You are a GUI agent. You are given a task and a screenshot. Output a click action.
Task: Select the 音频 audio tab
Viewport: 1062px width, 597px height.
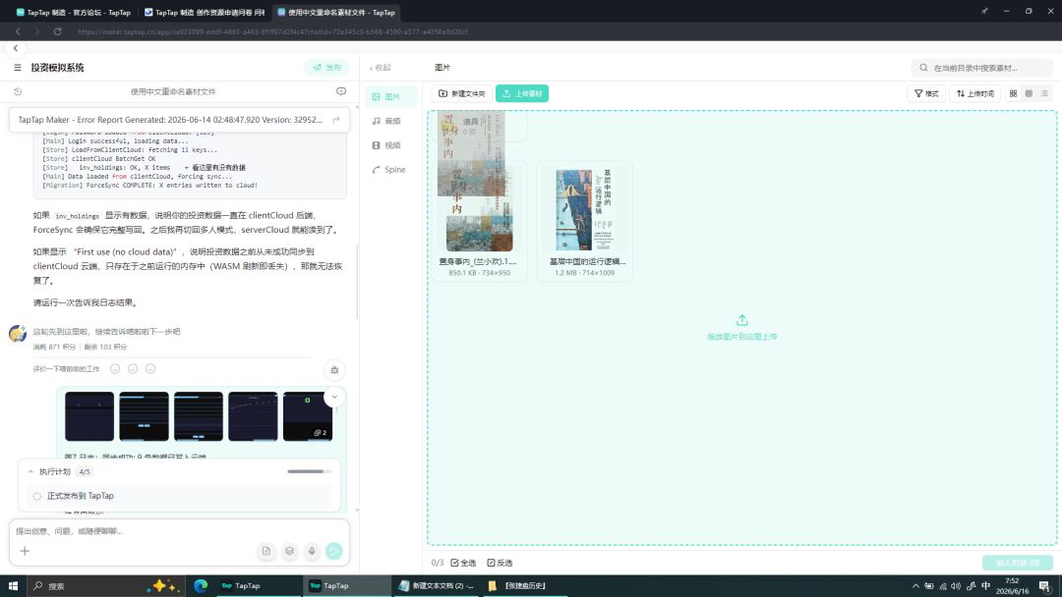386,121
